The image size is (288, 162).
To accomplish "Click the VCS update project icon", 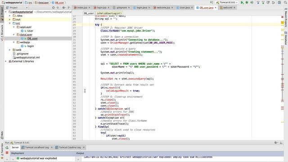I will pyautogui.click(x=258, y=3).
